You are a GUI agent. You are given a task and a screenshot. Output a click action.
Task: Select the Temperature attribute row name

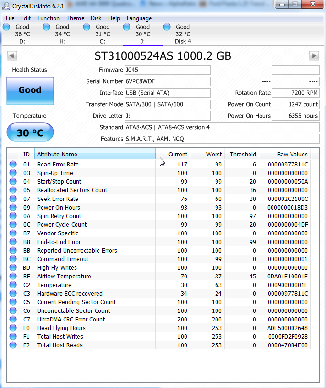[54, 285]
